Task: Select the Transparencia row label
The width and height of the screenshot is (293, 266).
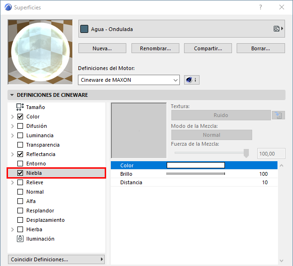Action: (x=43, y=145)
